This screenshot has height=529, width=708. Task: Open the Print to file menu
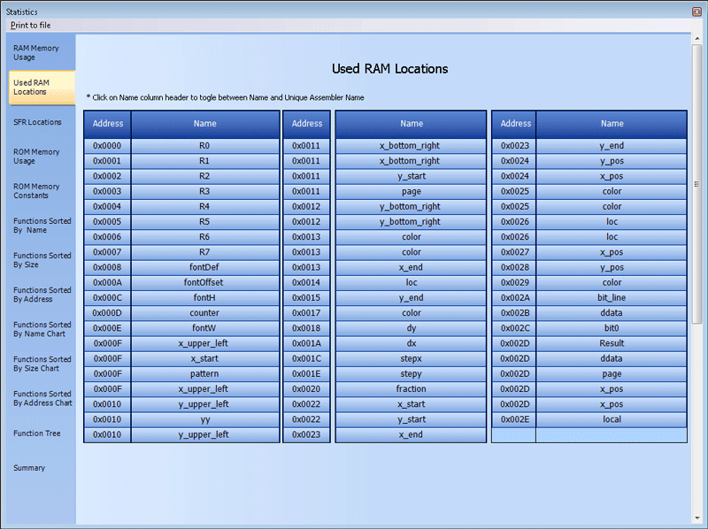tap(31, 26)
